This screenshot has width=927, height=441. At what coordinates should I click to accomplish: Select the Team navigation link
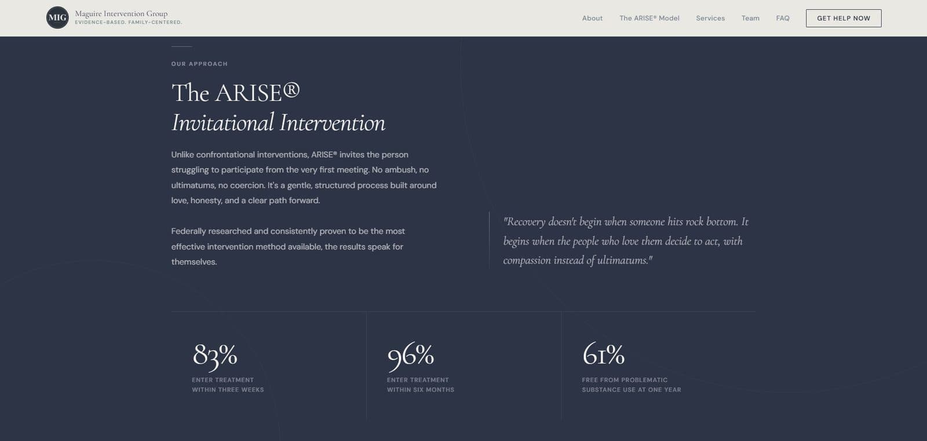(750, 18)
